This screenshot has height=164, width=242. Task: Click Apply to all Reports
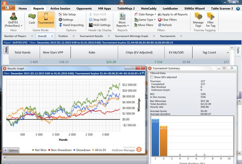[x=173, y=15]
